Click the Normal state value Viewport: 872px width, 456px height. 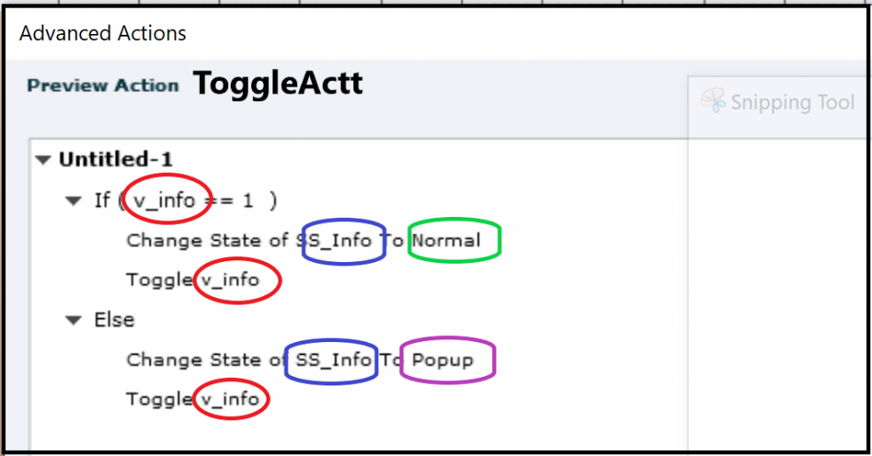coord(447,241)
